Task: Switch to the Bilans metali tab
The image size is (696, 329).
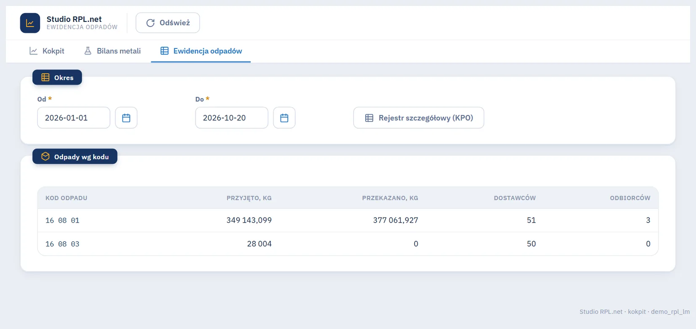Action: [112, 51]
